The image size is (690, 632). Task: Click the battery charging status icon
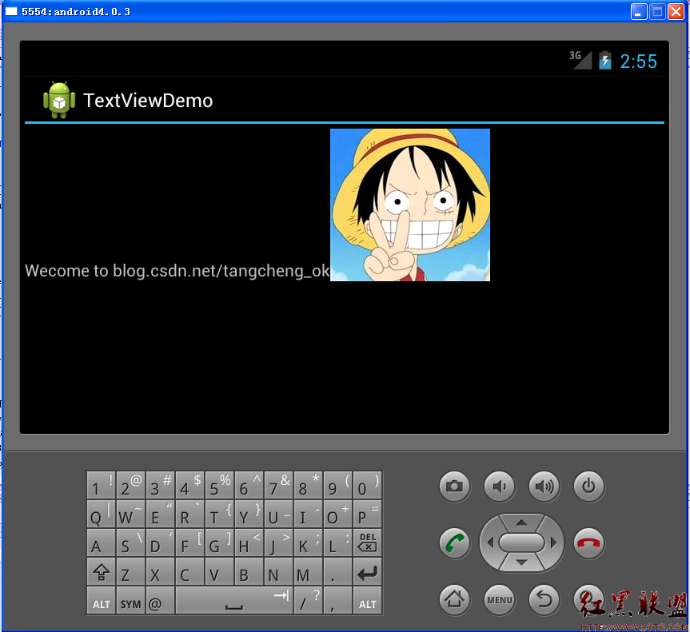pos(605,60)
